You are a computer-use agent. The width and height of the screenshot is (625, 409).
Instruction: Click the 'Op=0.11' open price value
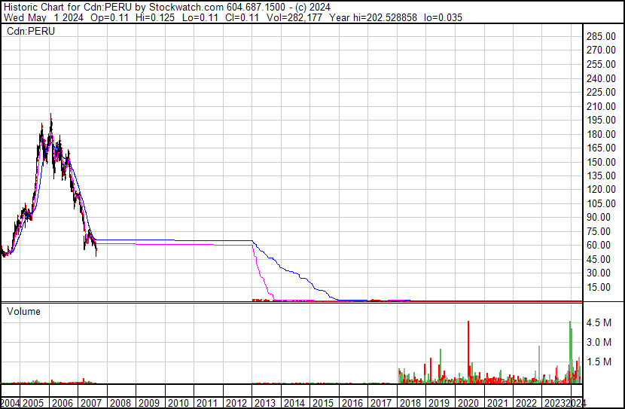(x=110, y=17)
